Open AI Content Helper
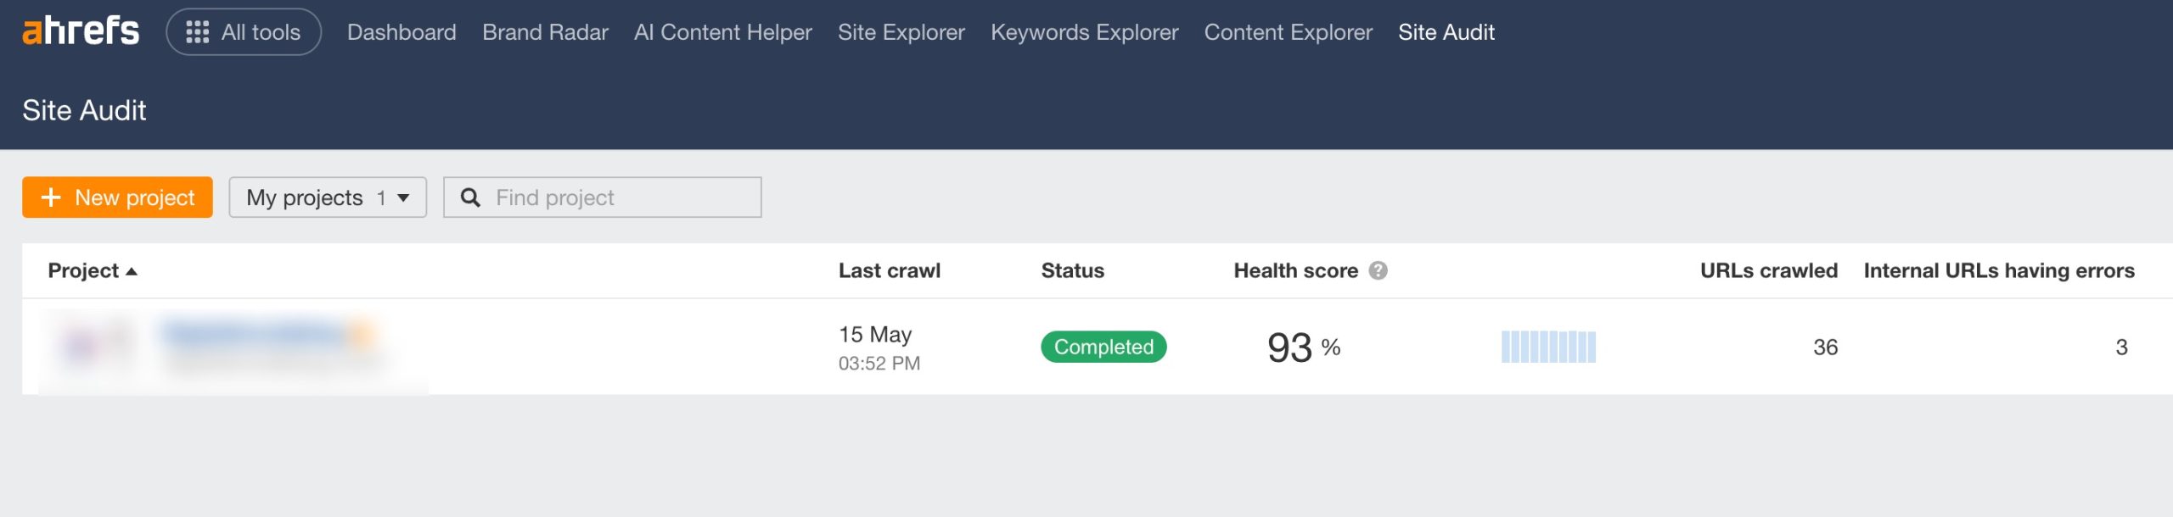 pyautogui.click(x=722, y=32)
